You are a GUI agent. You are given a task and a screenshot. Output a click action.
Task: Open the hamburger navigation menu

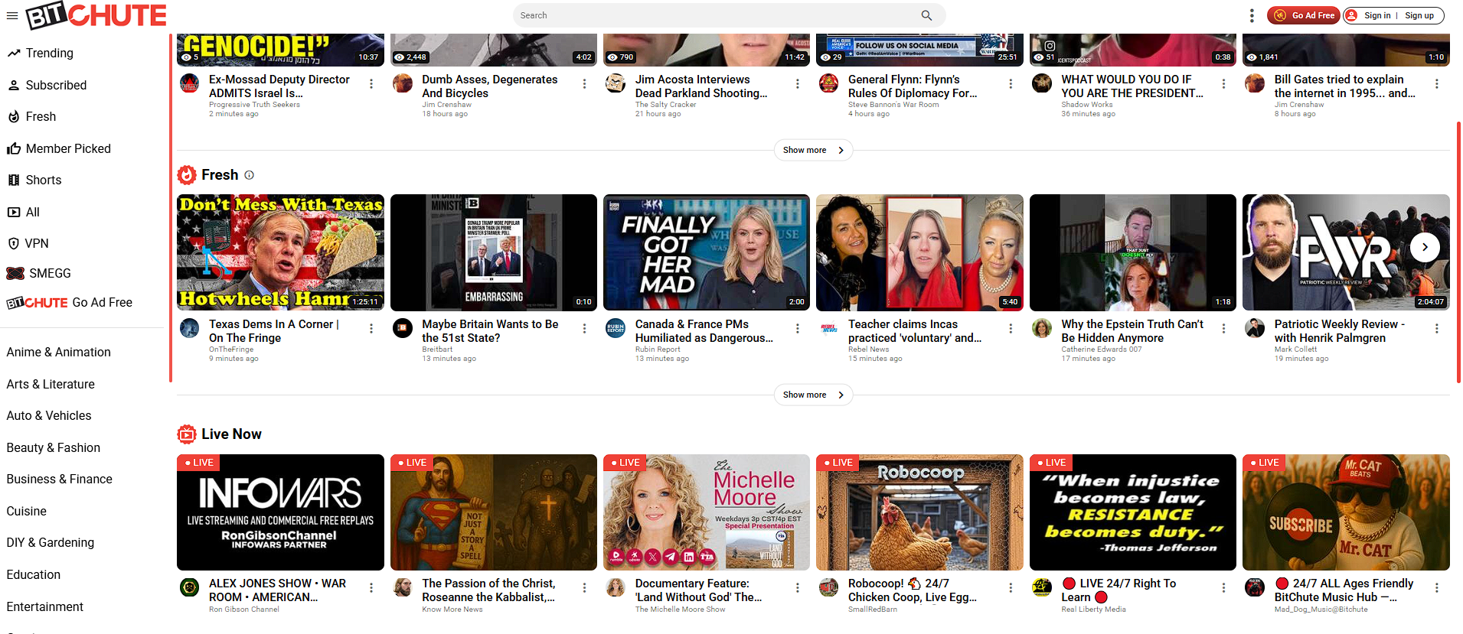click(x=12, y=15)
